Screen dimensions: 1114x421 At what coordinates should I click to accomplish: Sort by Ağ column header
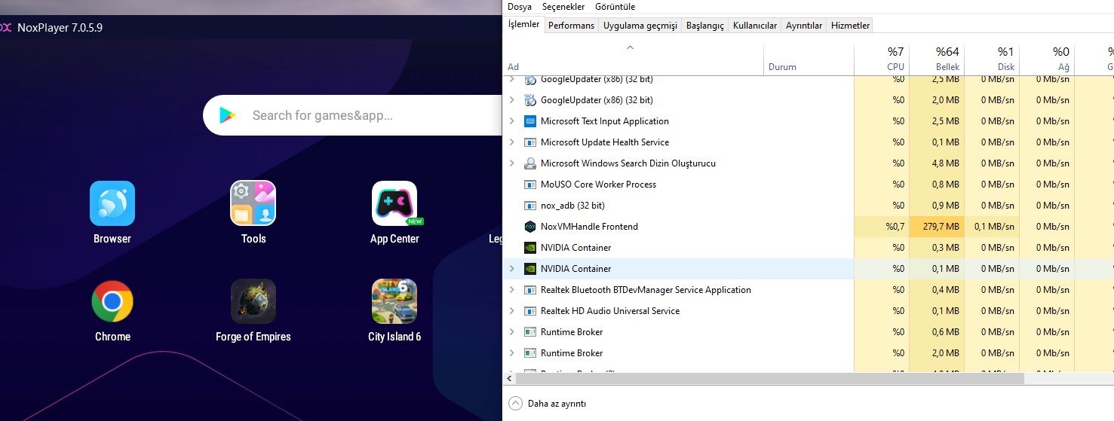[1047, 59]
